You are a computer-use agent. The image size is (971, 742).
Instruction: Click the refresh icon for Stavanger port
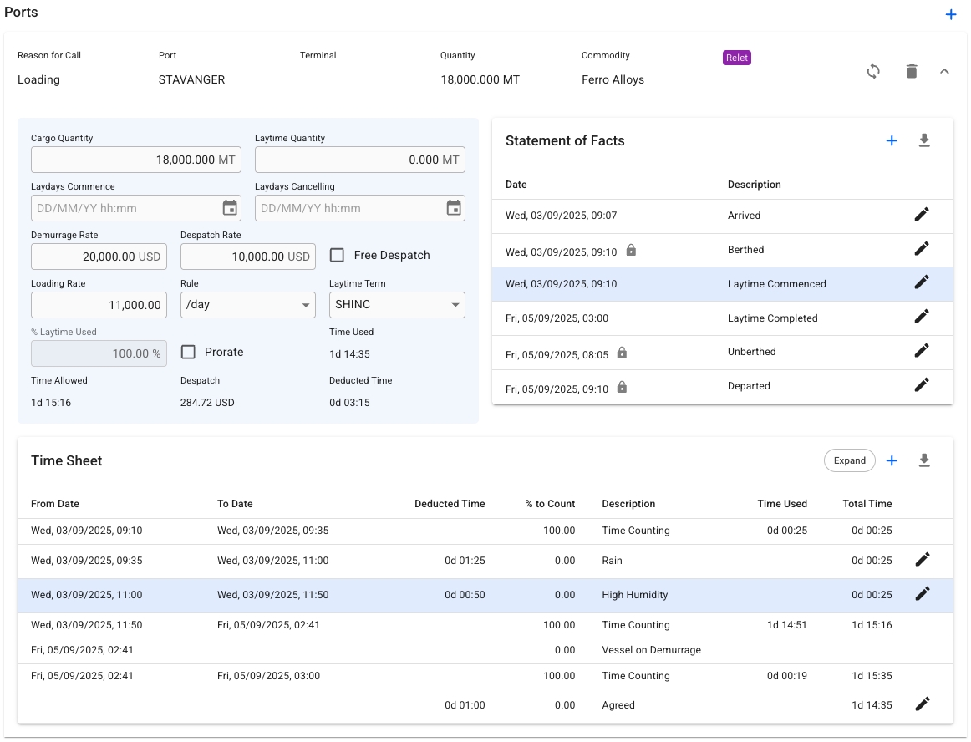[873, 72]
